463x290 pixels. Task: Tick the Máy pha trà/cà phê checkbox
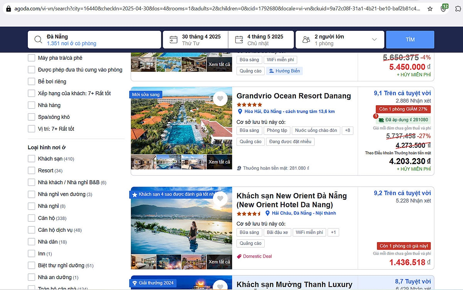point(32,58)
